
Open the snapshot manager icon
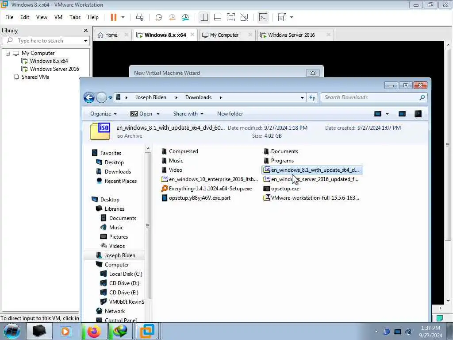pyautogui.click(x=185, y=17)
